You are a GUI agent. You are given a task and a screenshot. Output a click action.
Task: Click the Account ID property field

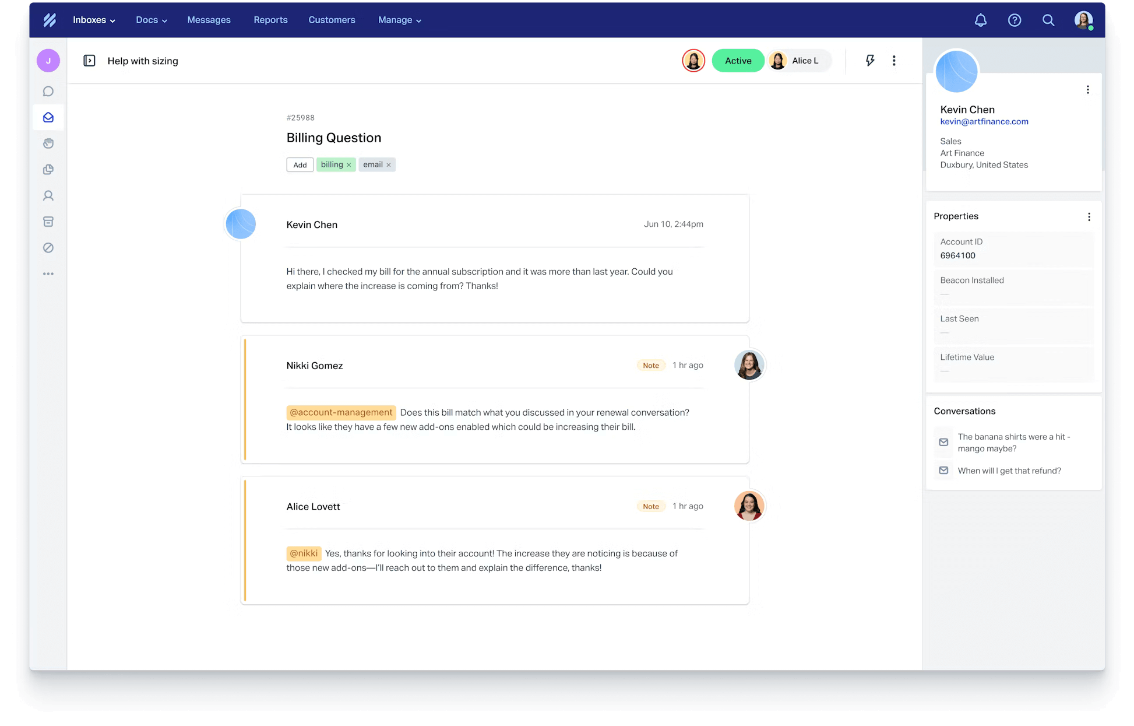[1014, 249]
